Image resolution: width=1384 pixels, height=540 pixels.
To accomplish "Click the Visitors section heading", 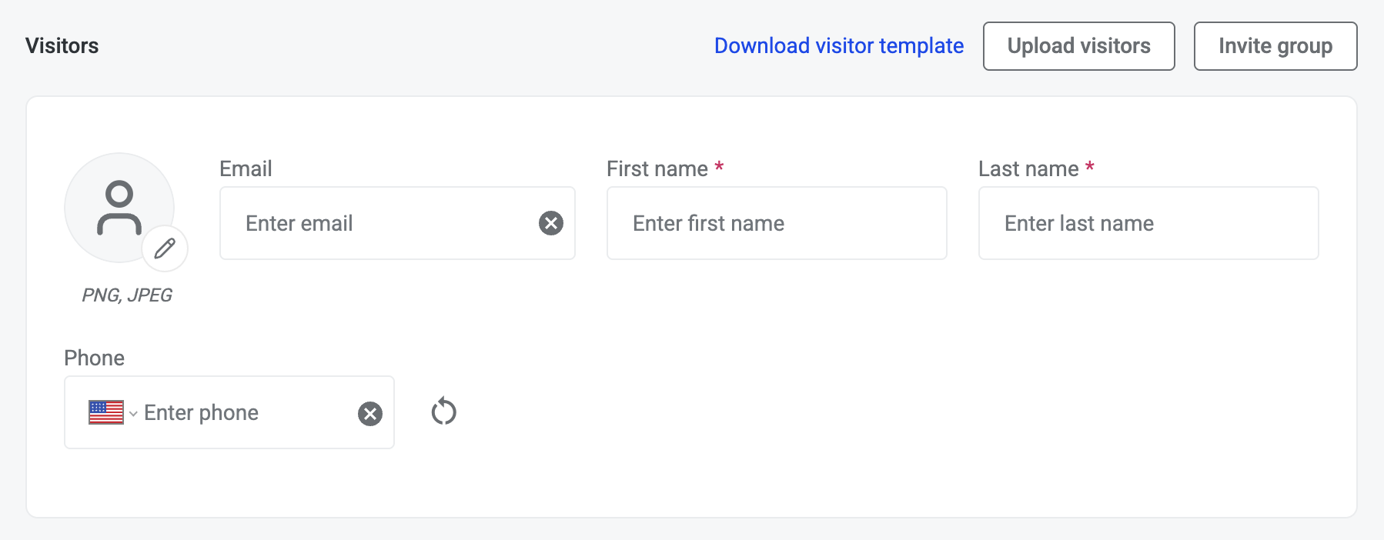I will (62, 46).
